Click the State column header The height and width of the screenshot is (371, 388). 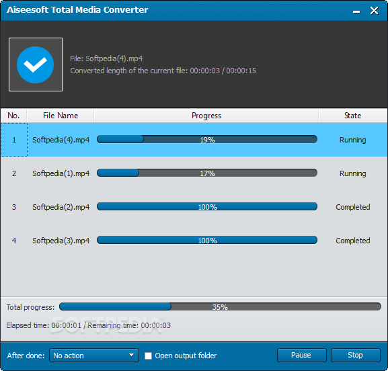click(x=353, y=116)
